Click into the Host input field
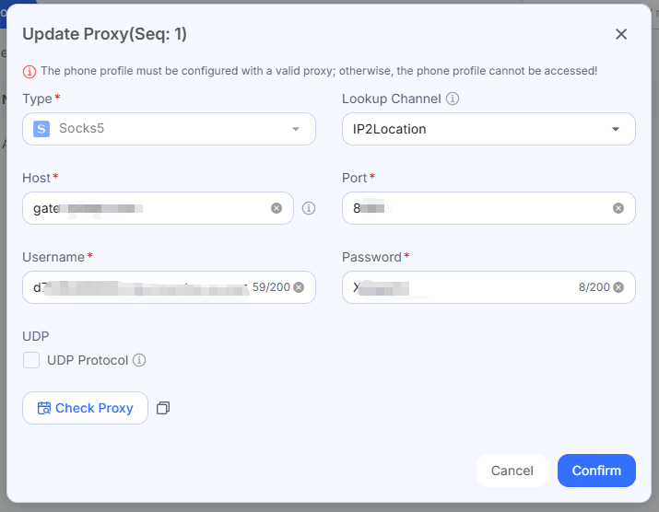Screen dimensions: 659x512 tap(158, 208)
